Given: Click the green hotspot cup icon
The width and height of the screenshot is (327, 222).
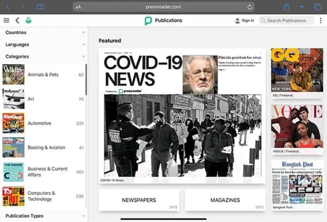Looking at the screenshot, I should coord(29,20).
